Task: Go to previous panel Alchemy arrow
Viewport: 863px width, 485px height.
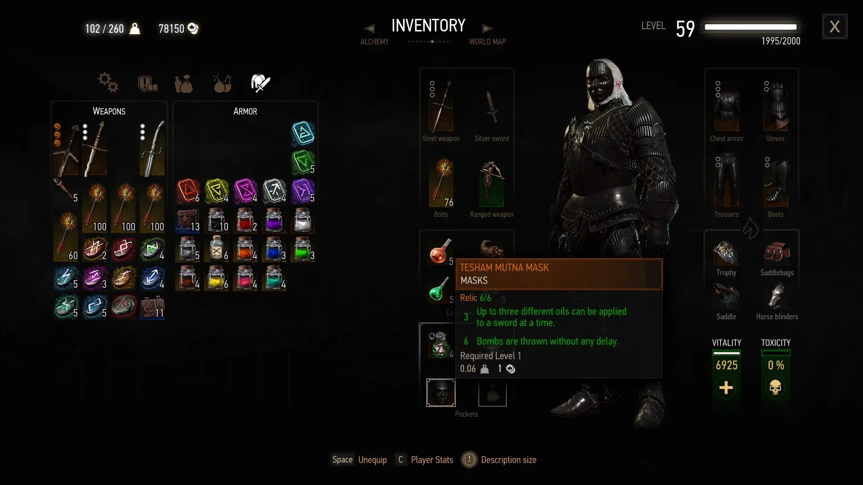Action: [369, 29]
